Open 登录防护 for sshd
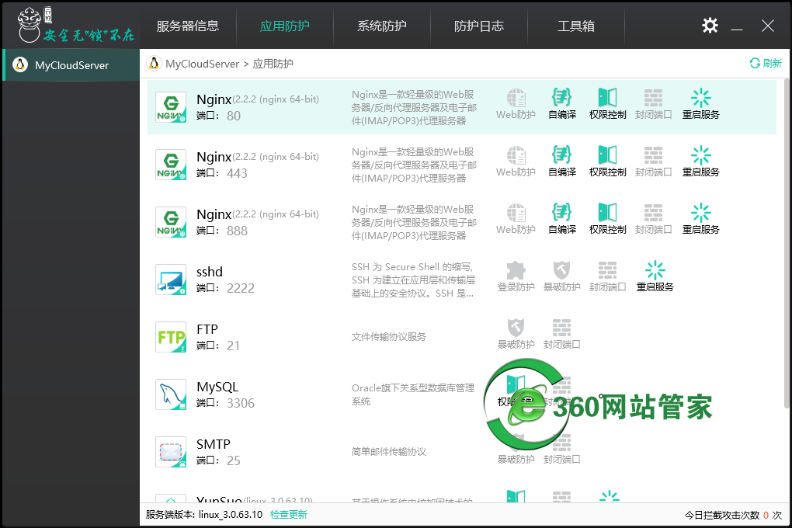This screenshot has width=792, height=528. [516, 277]
